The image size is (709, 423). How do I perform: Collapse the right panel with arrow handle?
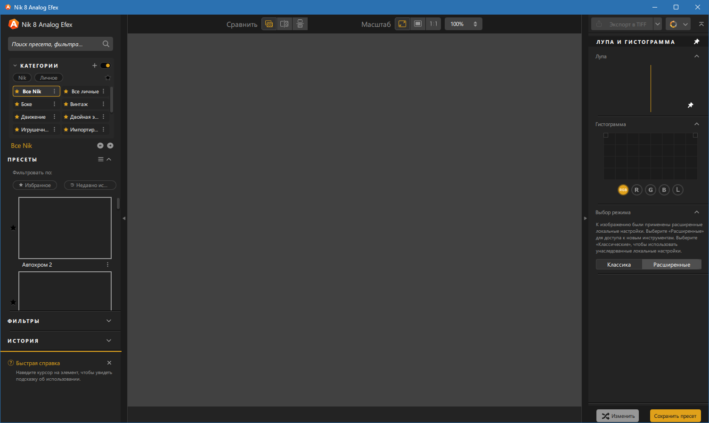585,218
